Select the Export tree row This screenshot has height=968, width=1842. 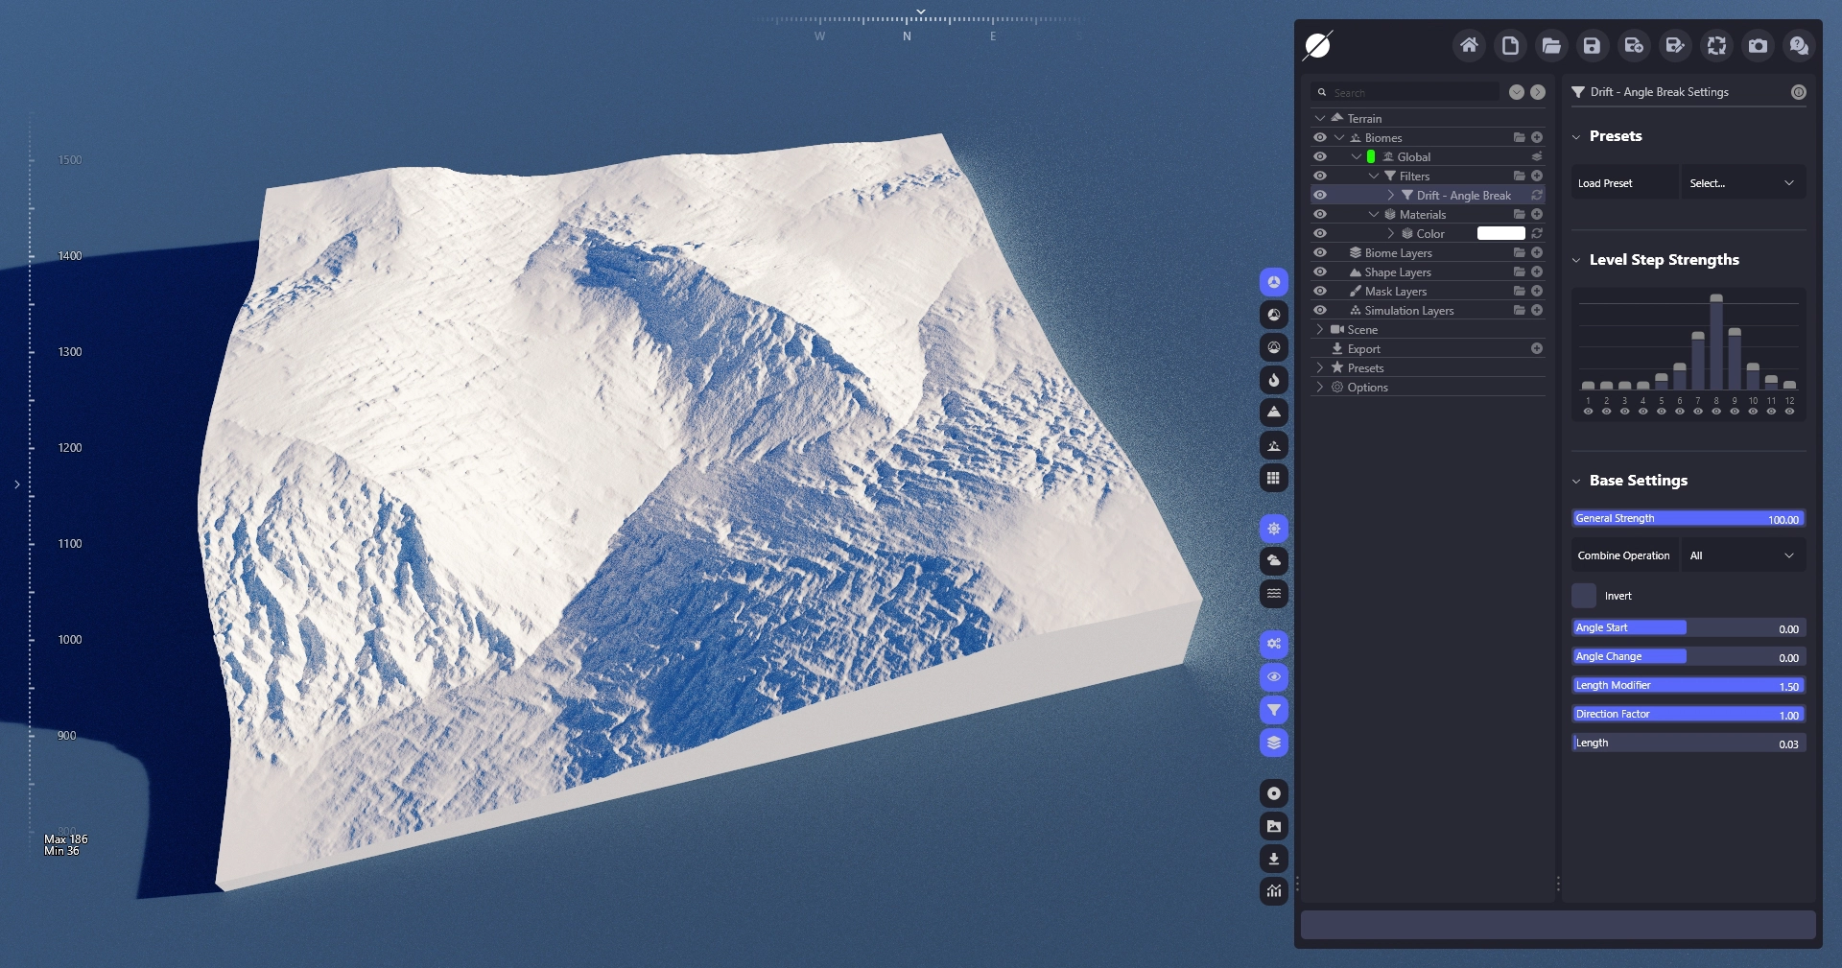1428,348
